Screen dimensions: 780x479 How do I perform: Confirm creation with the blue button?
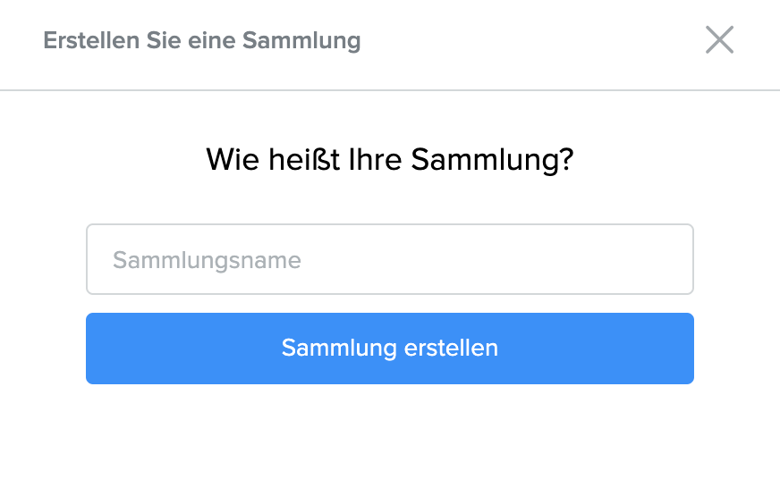click(389, 348)
